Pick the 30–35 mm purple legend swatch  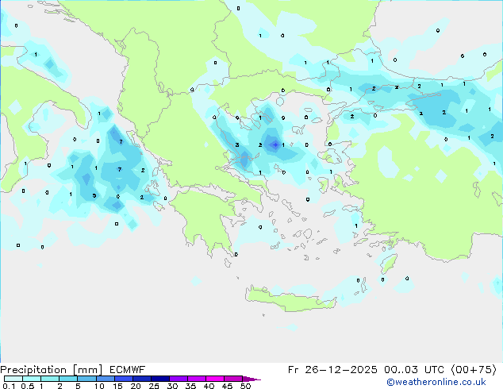coord(179,379)
